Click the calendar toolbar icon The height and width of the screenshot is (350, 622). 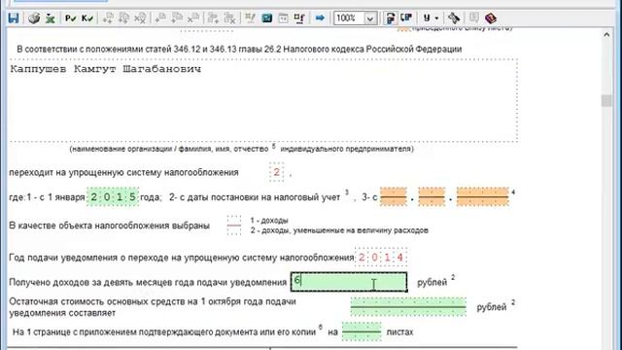[283, 17]
